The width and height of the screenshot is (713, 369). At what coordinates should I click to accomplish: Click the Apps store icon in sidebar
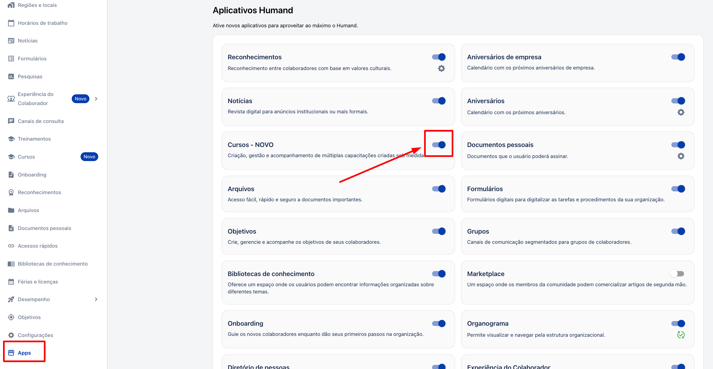(11, 353)
